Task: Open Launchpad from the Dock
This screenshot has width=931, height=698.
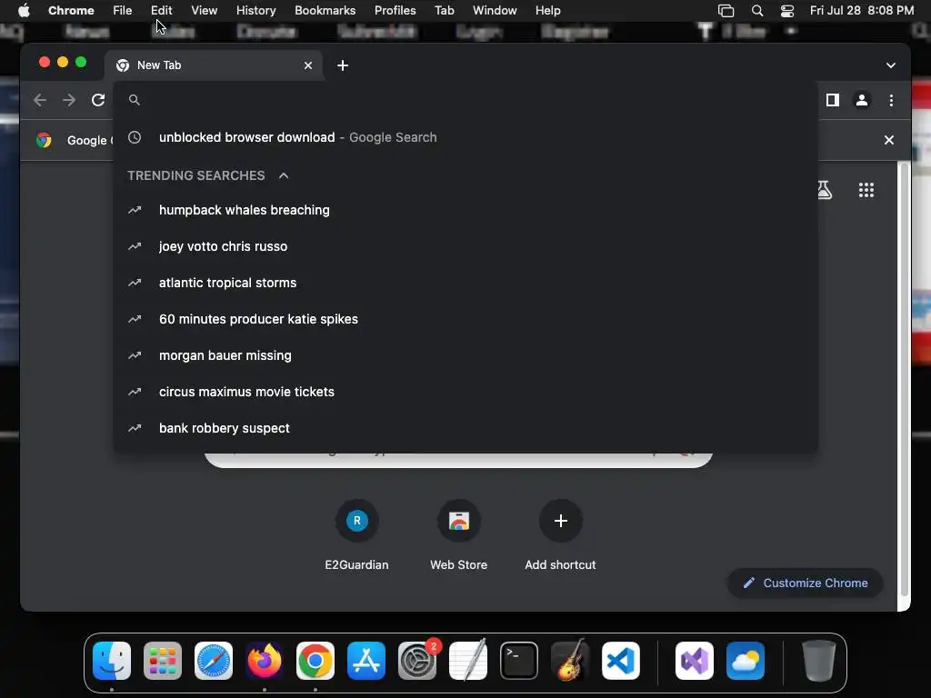Action: [x=163, y=661]
